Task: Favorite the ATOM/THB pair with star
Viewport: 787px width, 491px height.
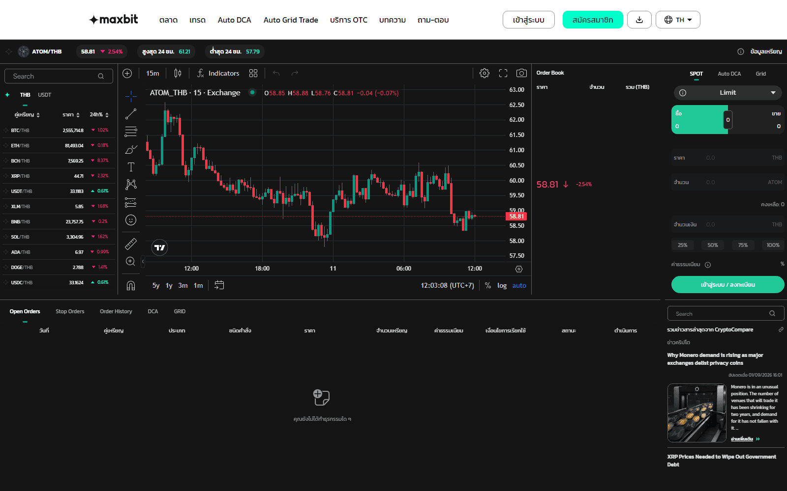Action: click(x=9, y=52)
